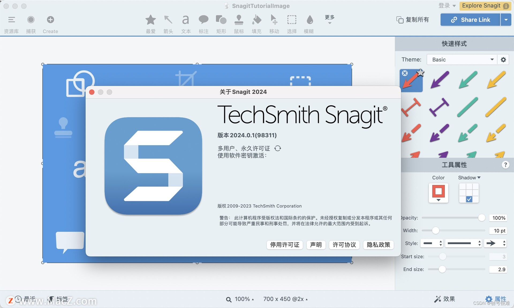
Task: Open the tool properties help question icon
Action: (505, 165)
